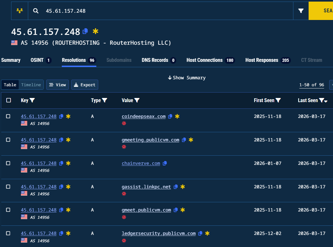Select the checkbox for chainverve.com row
Image resolution: width=333 pixels, height=247 pixels.
click(x=8, y=163)
